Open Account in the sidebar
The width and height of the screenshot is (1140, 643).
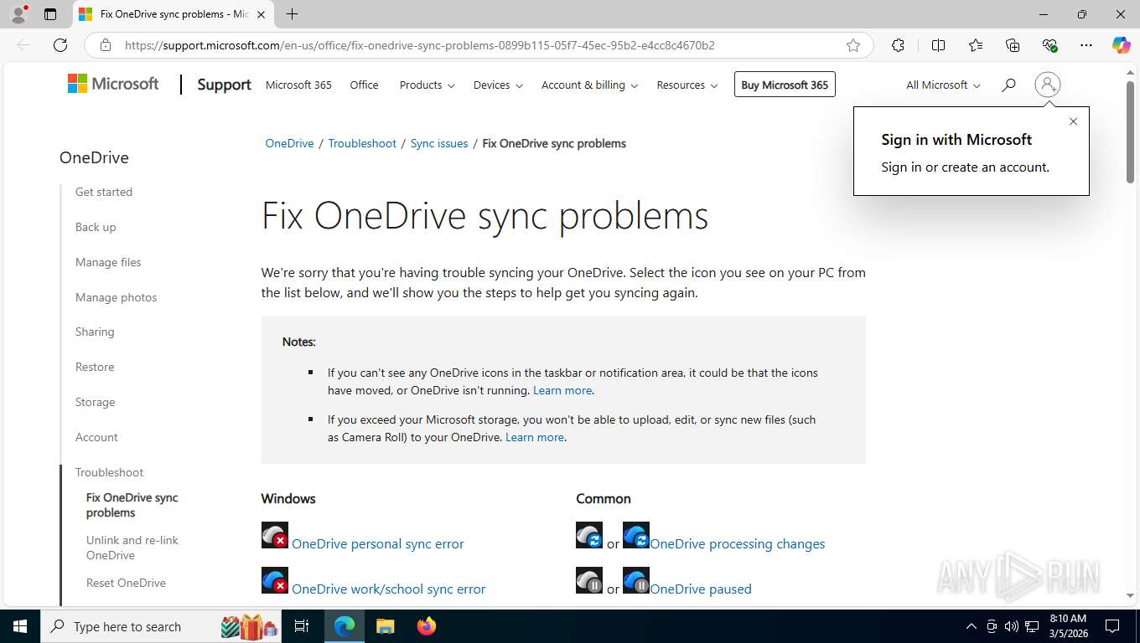96,437
